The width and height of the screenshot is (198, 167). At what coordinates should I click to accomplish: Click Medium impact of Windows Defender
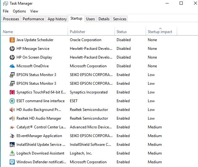pos(155,162)
